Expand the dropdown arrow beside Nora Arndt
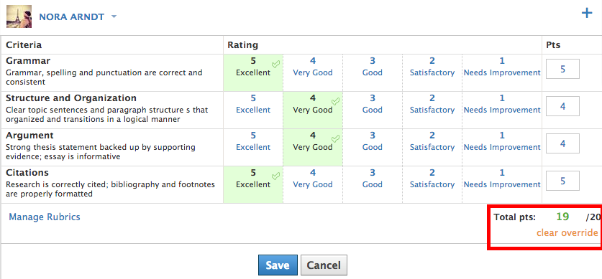Viewport: 602px width, 279px height. 114,16
